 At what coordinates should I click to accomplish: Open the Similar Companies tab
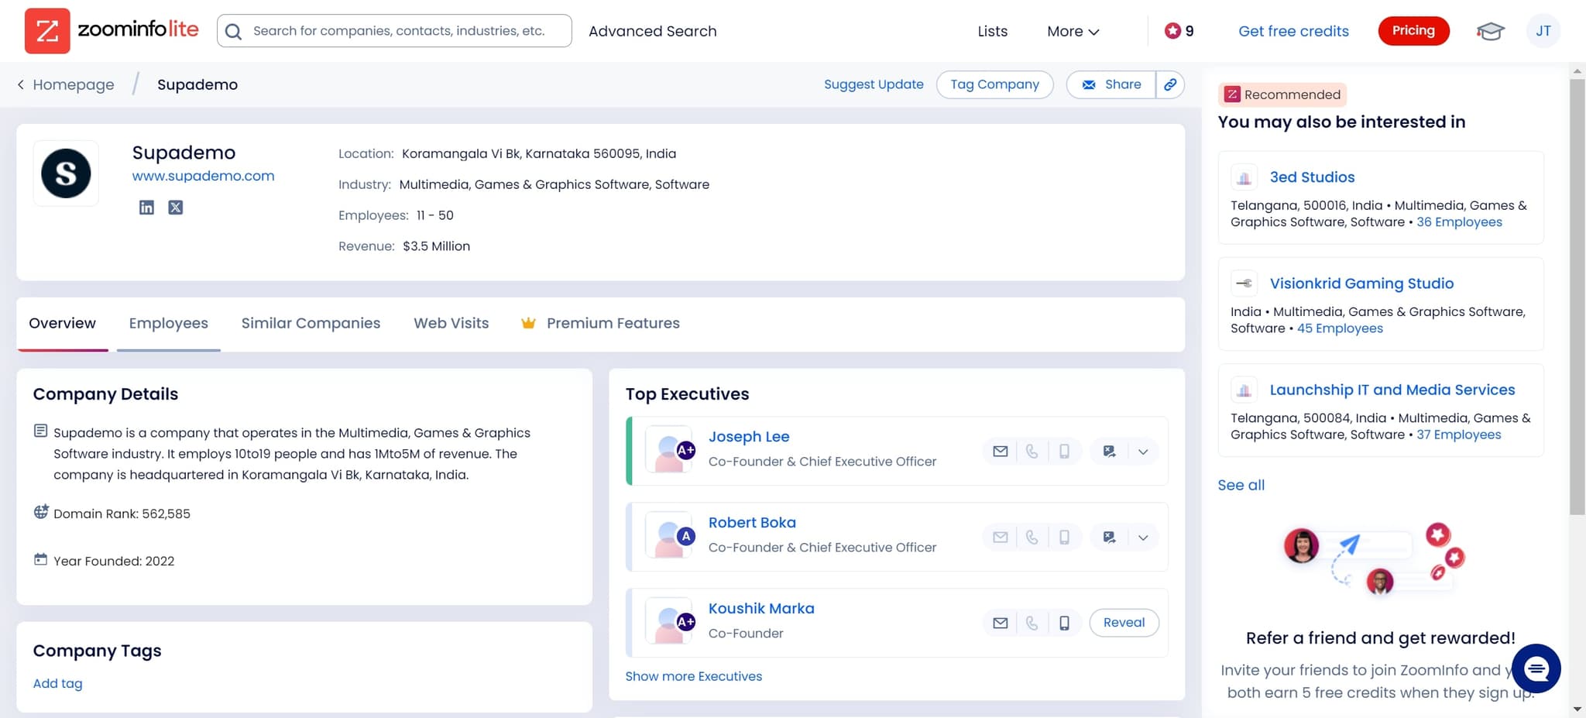click(x=311, y=323)
